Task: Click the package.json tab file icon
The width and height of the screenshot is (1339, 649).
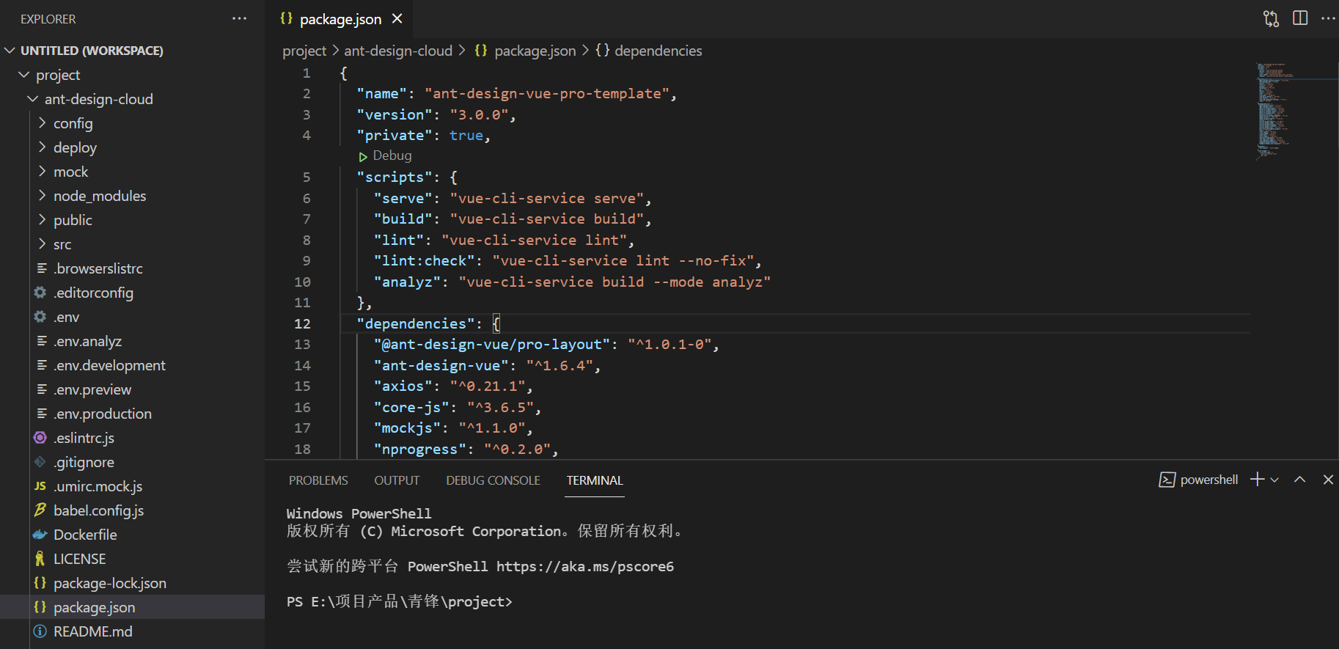Action: tap(287, 18)
